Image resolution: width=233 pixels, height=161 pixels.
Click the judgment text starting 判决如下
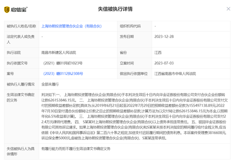[x=134, y=117]
